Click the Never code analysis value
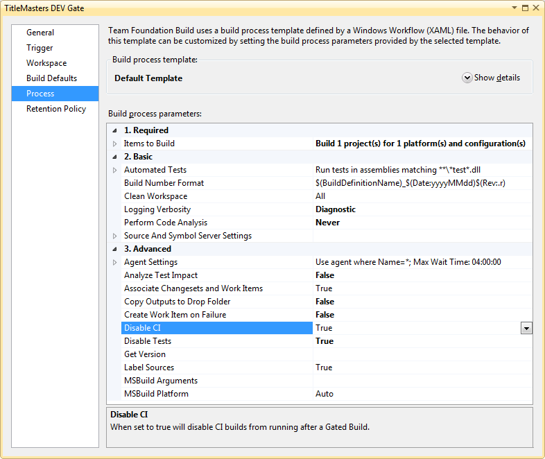Screen dimensions: 545x459 (327, 223)
